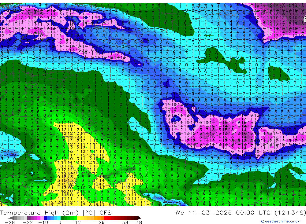Image resolution: width=306 pixels, height=224 pixels.
Task: Click the -22 label on the legend
Action: tap(28, 222)
